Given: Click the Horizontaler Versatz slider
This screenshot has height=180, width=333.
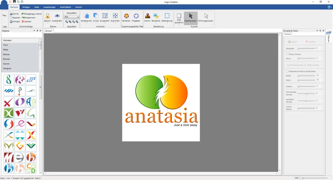Looking at the screenshot, I should click(x=306, y=93).
